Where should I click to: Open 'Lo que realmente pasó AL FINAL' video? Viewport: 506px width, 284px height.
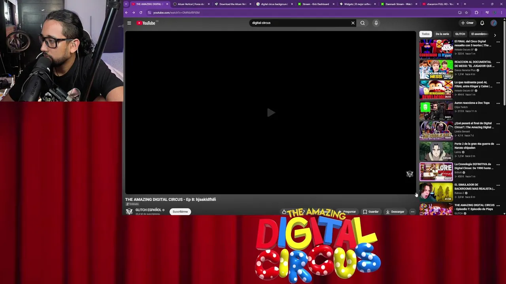click(473, 84)
